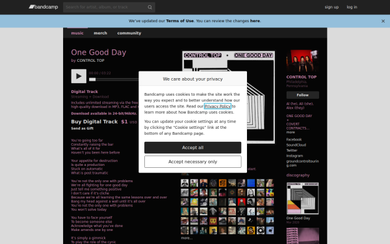Click the blue supporter avatar in top row

click(251, 183)
